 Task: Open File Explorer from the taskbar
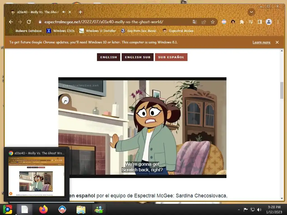tap(81, 209)
